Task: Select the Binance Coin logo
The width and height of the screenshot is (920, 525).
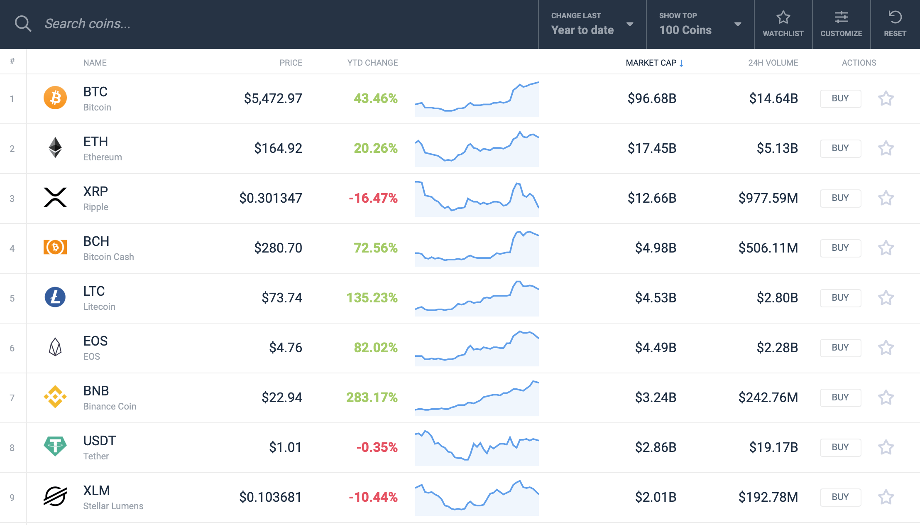Action: [x=56, y=397]
